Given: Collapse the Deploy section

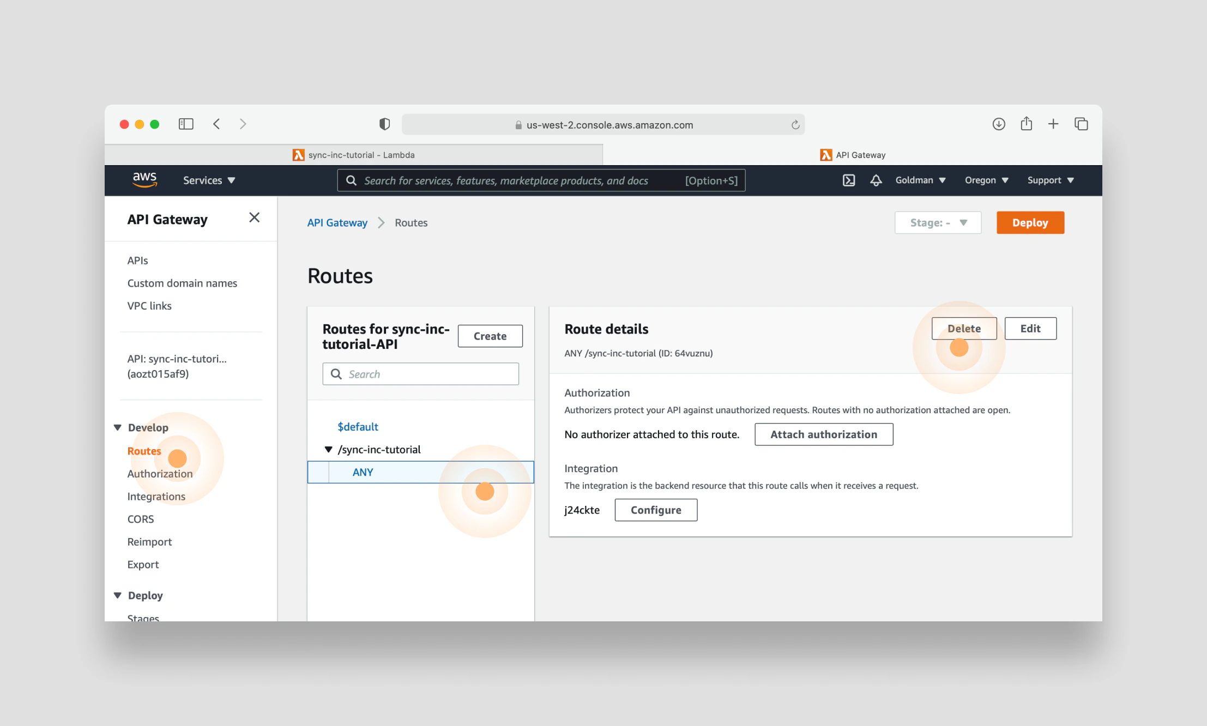Looking at the screenshot, I should click(117, 596).
